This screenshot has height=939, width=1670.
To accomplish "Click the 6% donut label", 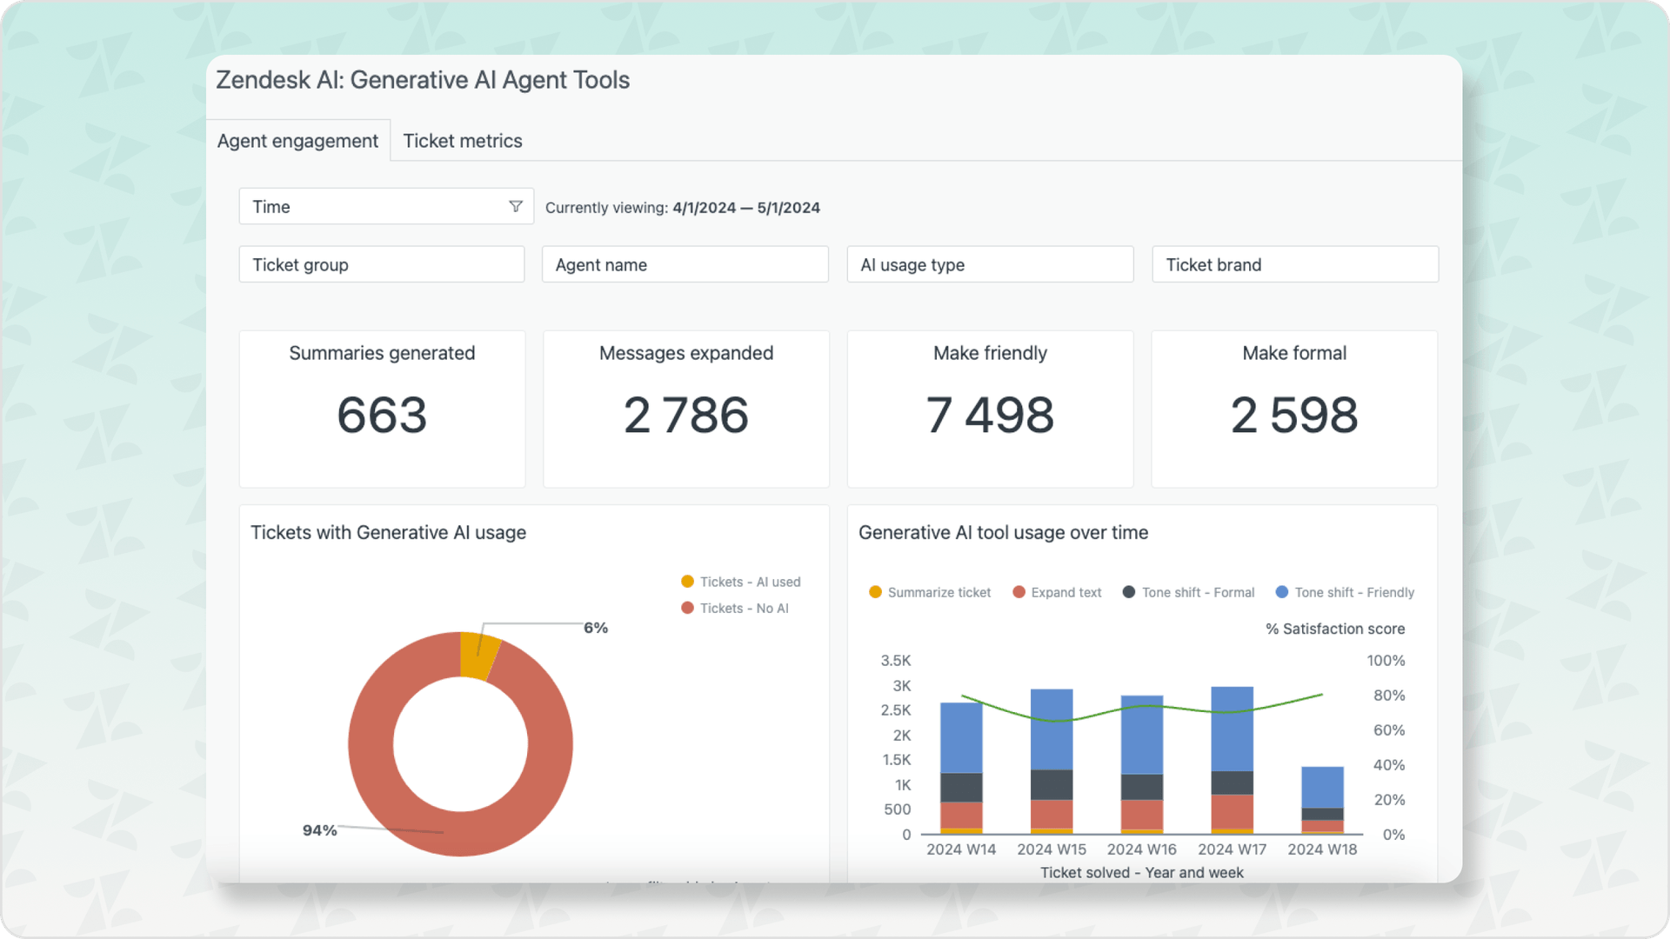I will point(596,628).
